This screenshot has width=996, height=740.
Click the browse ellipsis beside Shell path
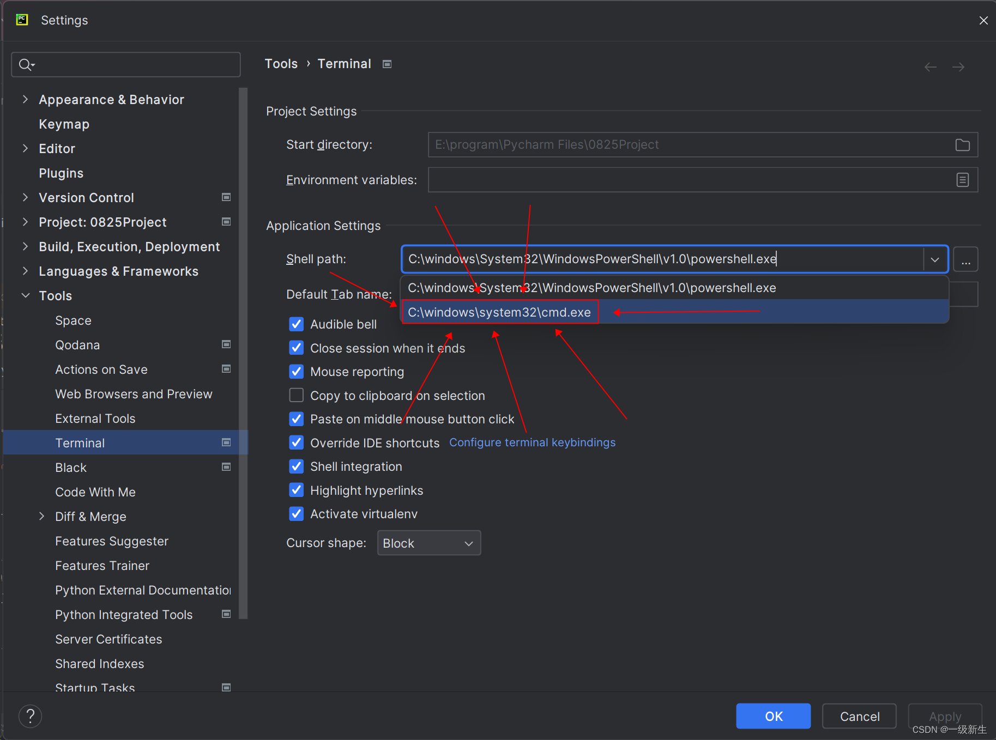[x=965, y=259]
